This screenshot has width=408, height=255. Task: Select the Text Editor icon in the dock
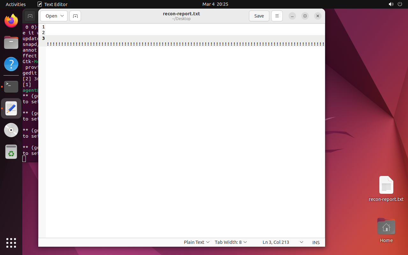[11, 108]
